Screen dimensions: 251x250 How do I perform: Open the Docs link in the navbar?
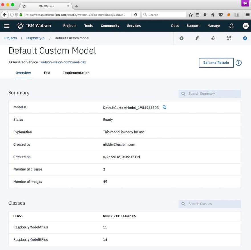click(175, 26)
